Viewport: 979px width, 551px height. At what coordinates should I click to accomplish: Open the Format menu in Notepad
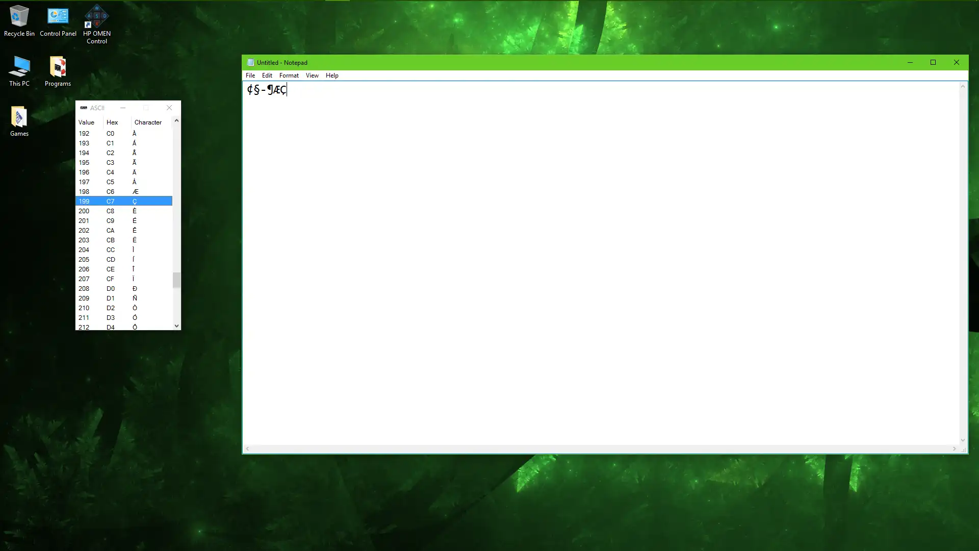pos(289,74)
